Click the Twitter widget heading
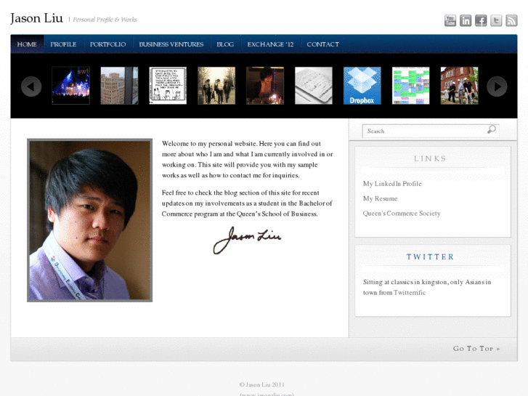 [x=431, y=256]
